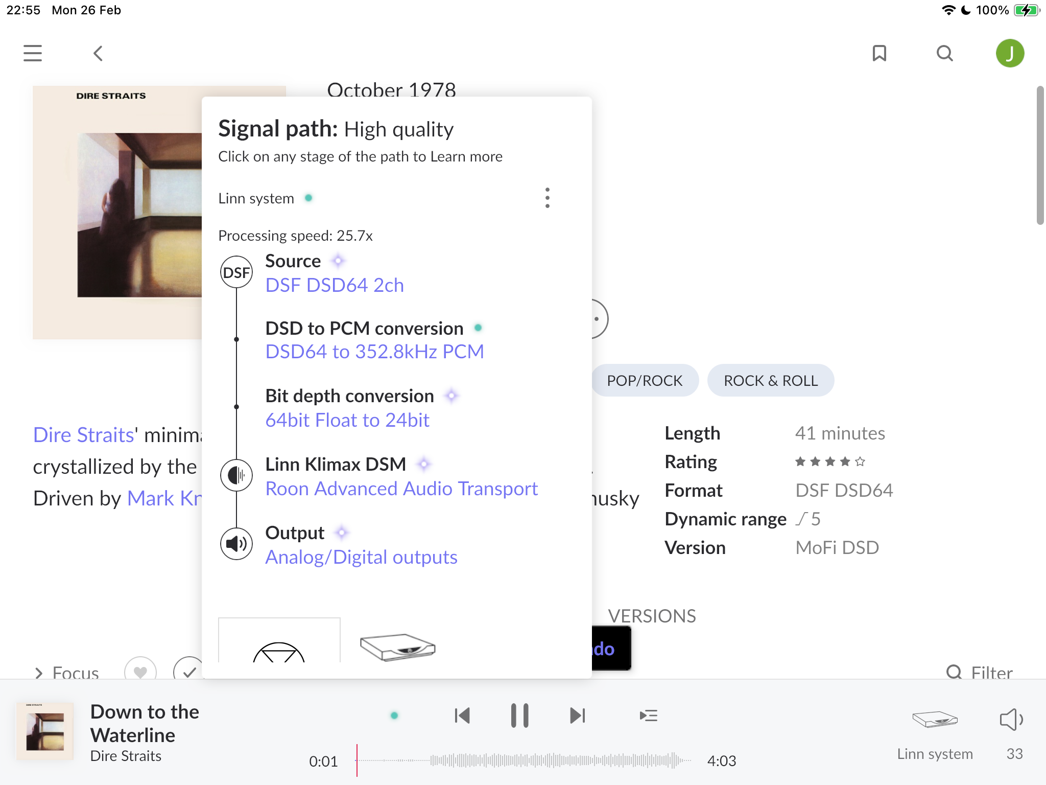This screenshot has height=785, width=1046.
Task: Open search with the magnifier icon
Action: point(944,53)
